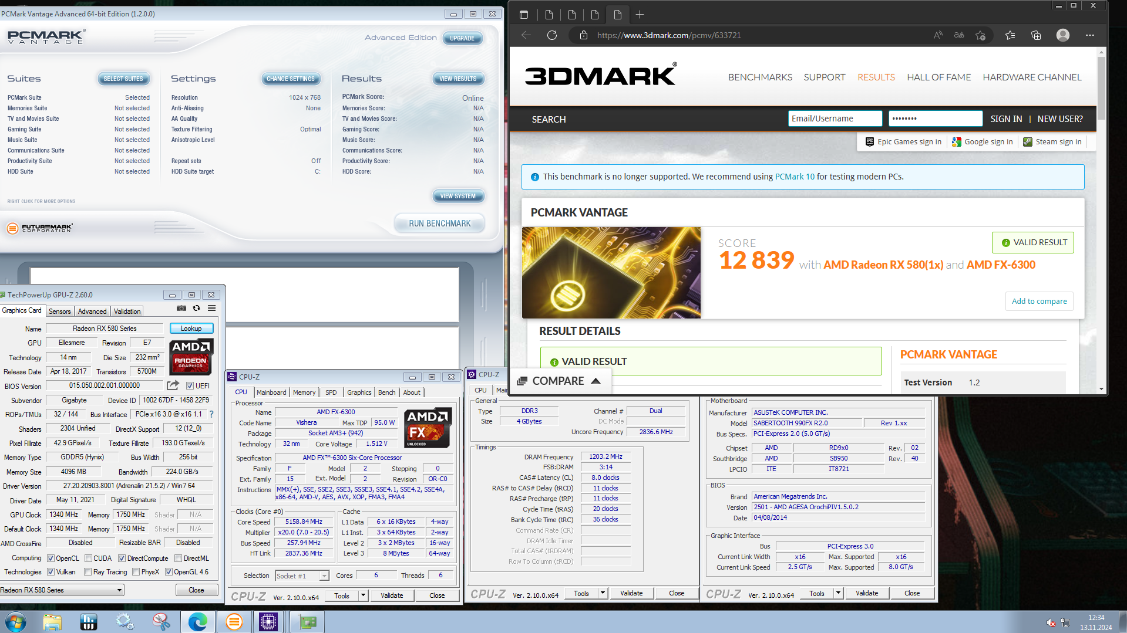Click Add to compare on the result
Screen dimensions: 1127x633
pos(1039,301)
